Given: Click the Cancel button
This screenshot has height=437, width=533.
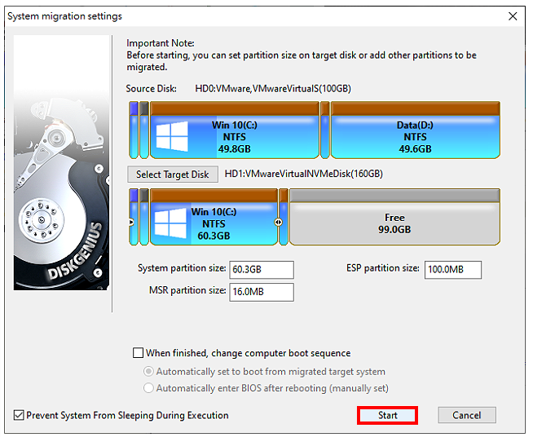Looking at the screenshot, I should (467, 415).
